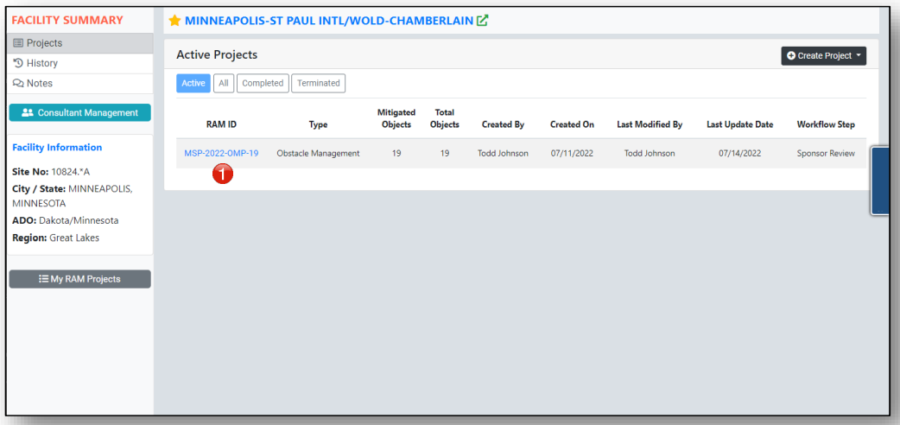This screenshot has width=900, height=425.
Task: Click the Mitigated Objects column header
Action: [396, 118]
